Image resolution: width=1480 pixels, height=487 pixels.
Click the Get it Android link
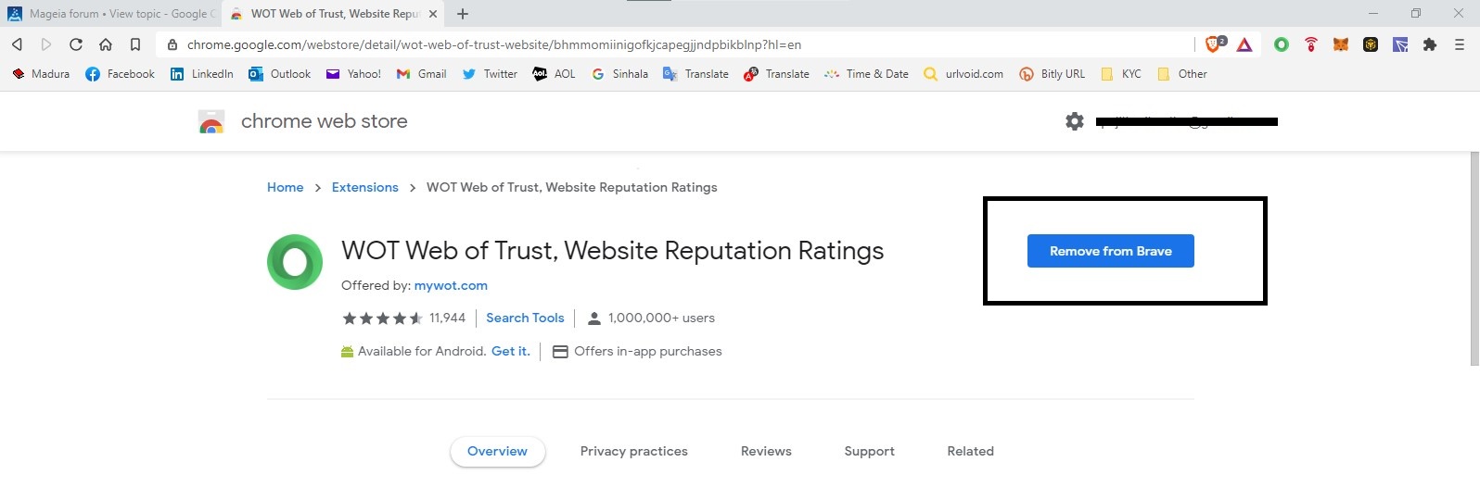pyautogui.click(x=511, y=351)
